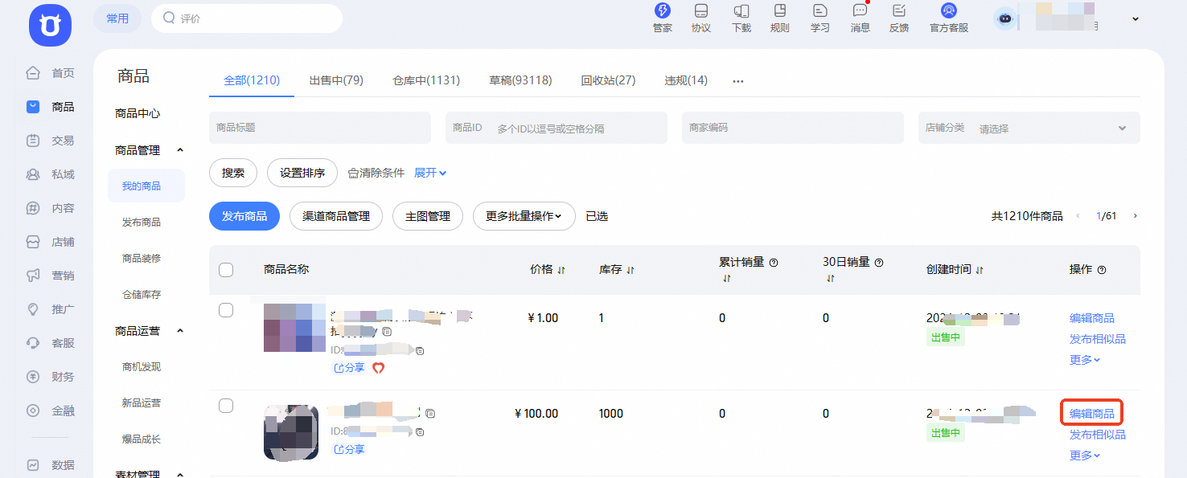This screenshot has height=478, width=1187.
Task: Toggle the sort arrows under 累计销量
Action: point(726,279)
